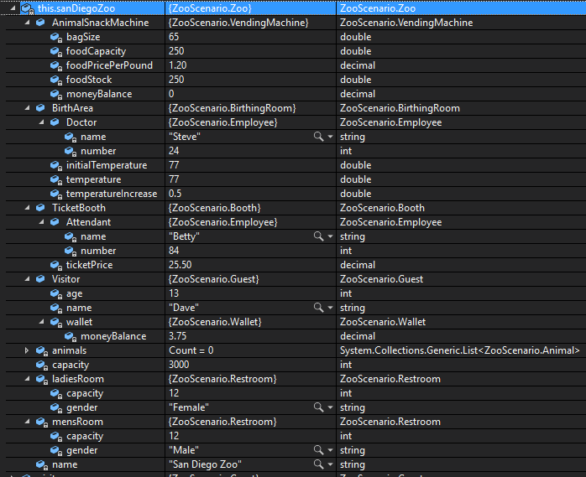Click the foodPricePerPound field icon
The width and height of the screenshot is (586, 477).
pyautogui.click(x=56, y=65)
